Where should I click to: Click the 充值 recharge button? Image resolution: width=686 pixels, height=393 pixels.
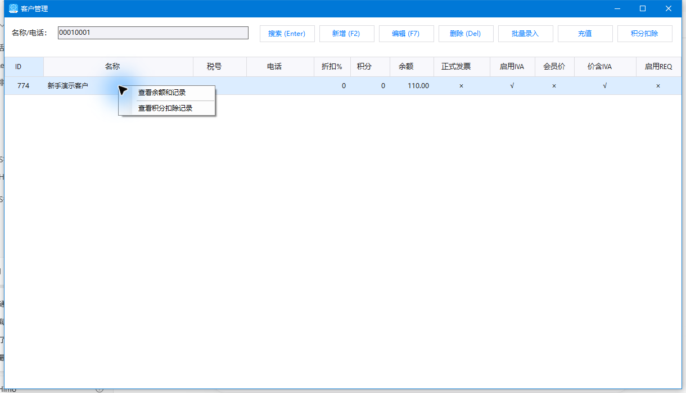coord(585,34)
